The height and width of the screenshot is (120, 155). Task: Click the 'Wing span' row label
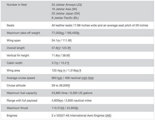pyautogui.click(x=14, y=40)
